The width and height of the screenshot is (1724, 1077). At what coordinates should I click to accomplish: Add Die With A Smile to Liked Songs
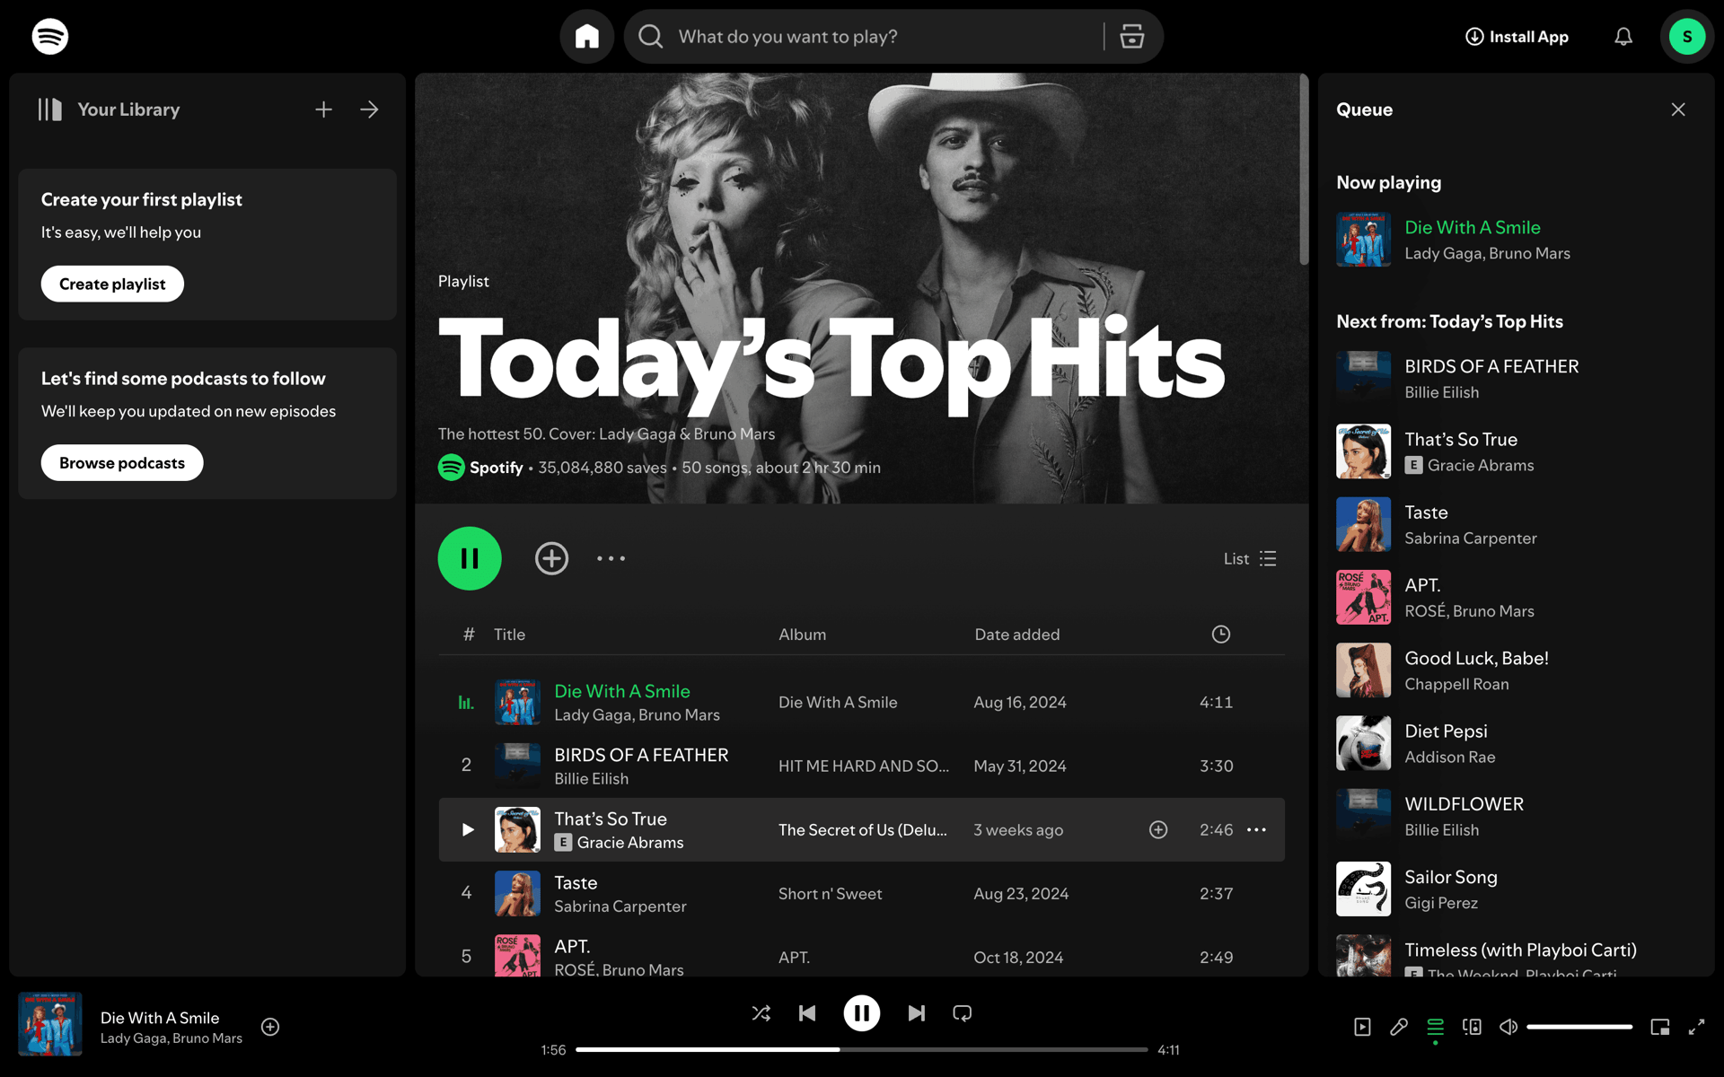[x=270, y=1027]
